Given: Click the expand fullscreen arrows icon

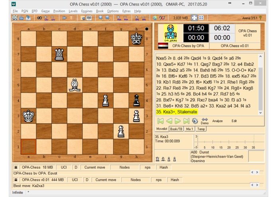Looking at the screenshot, I should point(194,18).
